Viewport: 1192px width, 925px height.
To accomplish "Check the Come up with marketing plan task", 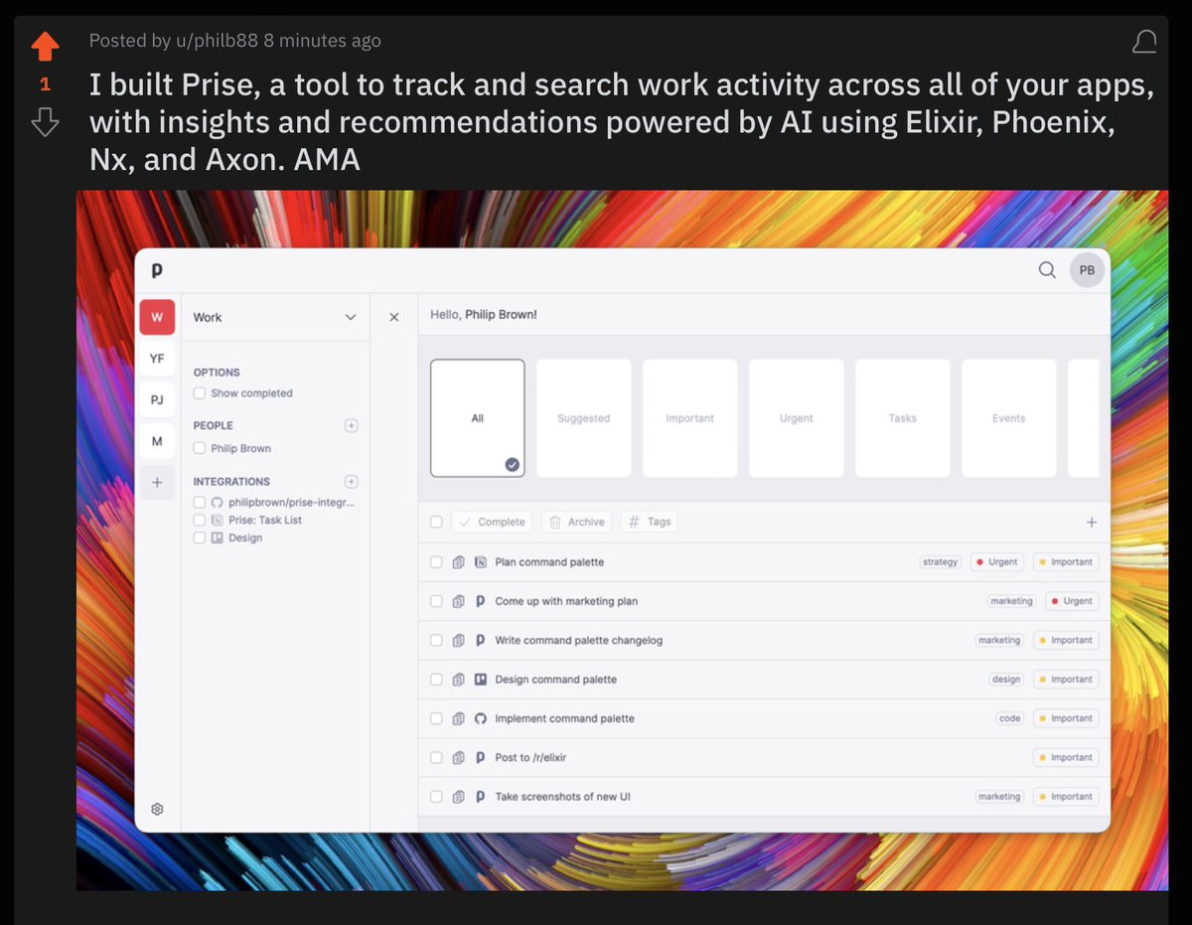I will [436, 601].
